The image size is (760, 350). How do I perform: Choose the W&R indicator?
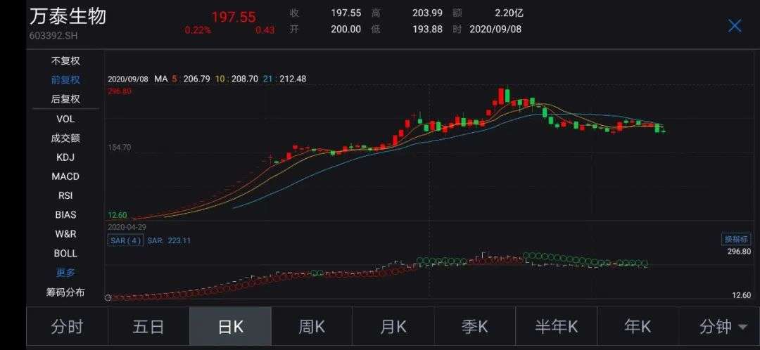point(65,234)
